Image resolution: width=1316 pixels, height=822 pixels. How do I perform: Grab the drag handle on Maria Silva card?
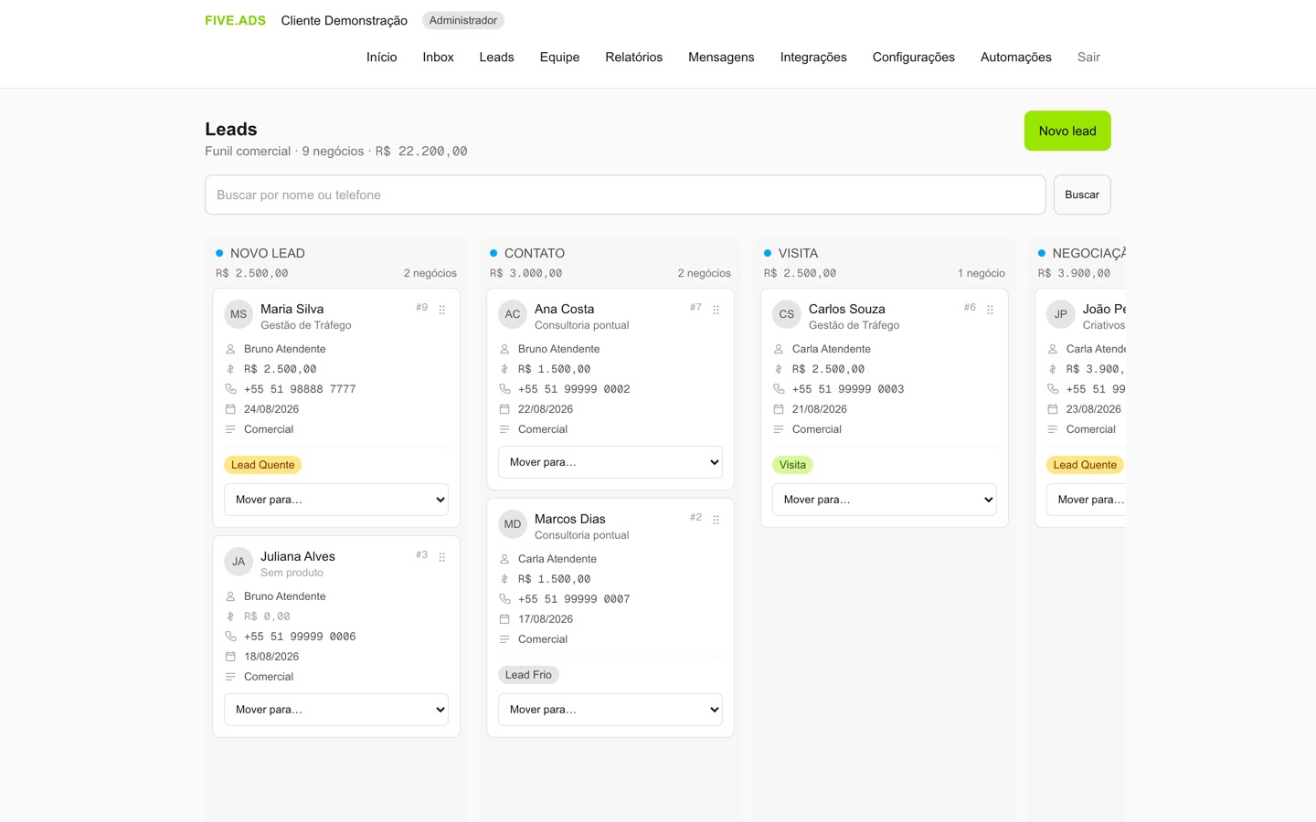[442, 310]
